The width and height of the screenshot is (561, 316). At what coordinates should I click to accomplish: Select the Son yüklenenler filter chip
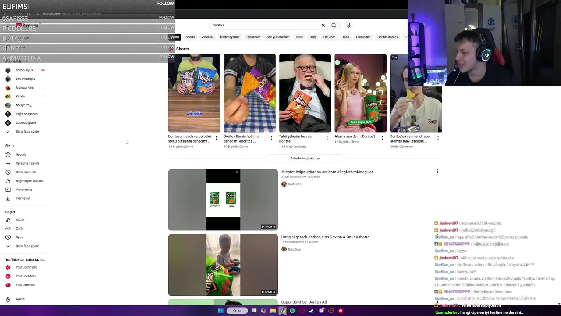pos(278,37)
